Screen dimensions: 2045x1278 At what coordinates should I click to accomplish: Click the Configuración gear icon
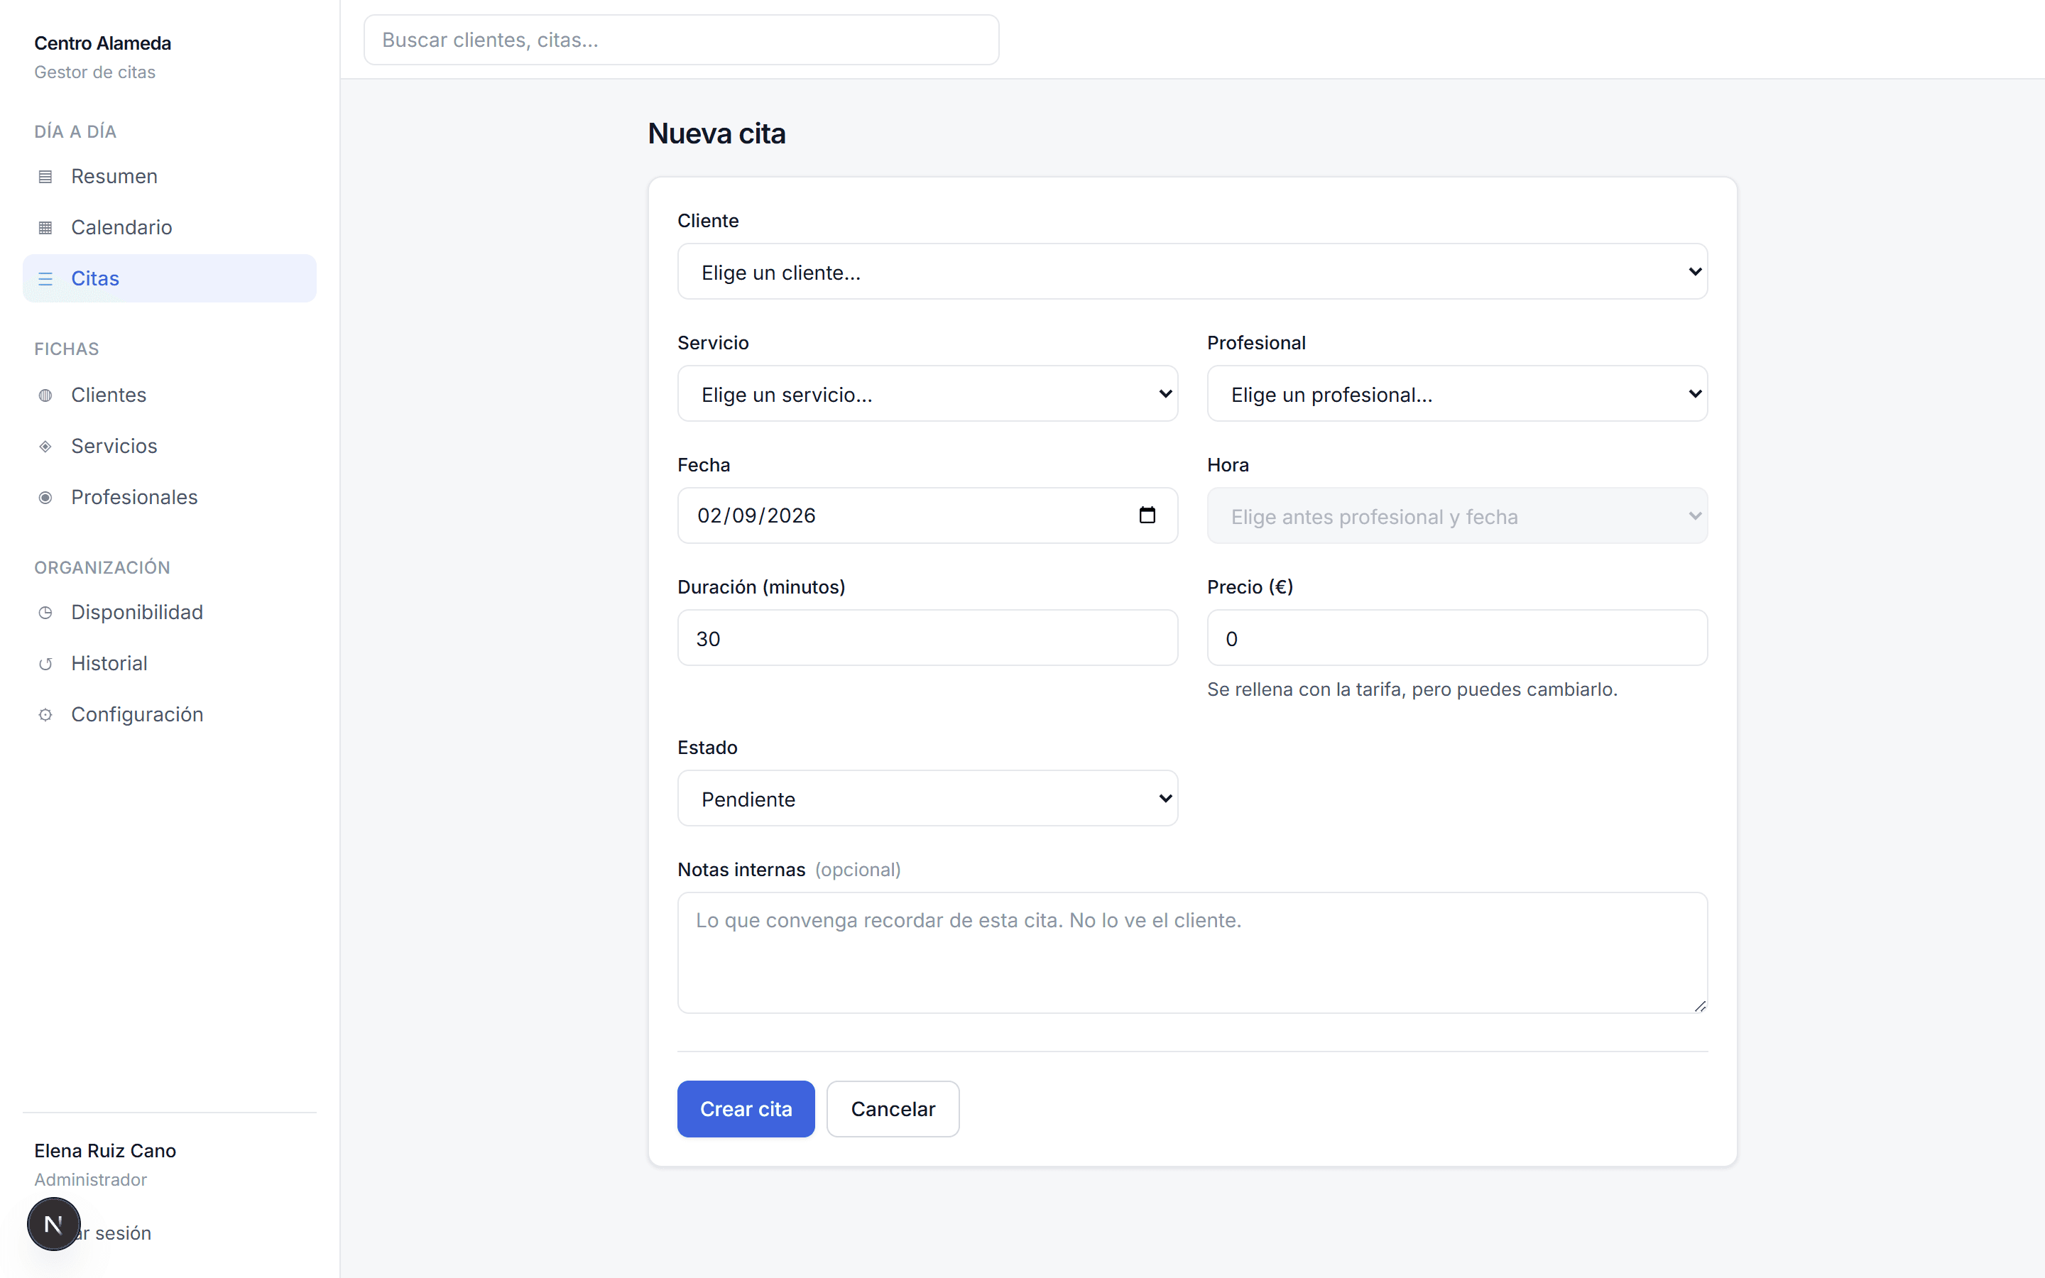(45, 714)
